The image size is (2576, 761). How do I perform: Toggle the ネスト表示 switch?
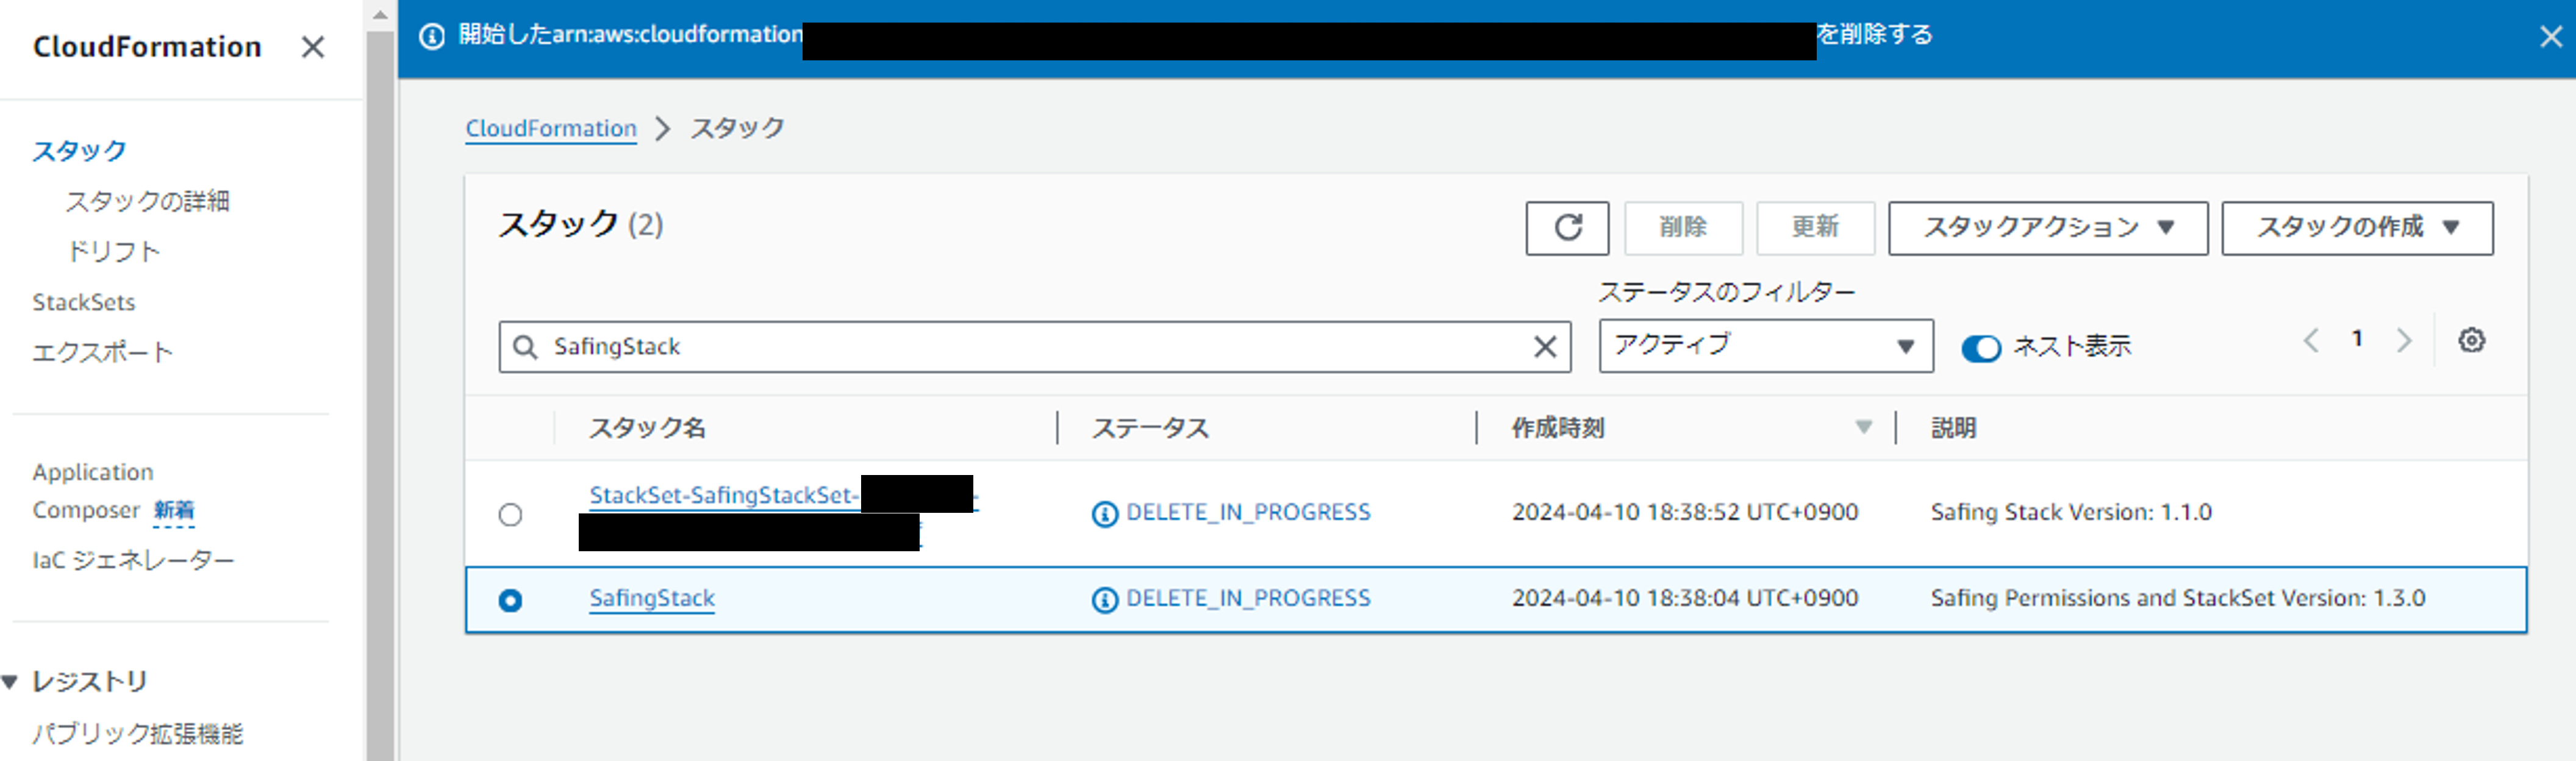(x=1980, y=348)
